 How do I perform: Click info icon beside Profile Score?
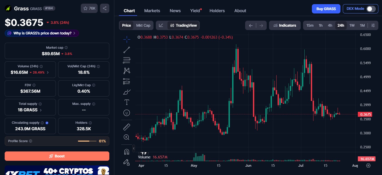point(31,141)
